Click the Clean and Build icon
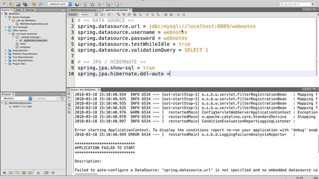319x179 pixels. pos(92,4)
